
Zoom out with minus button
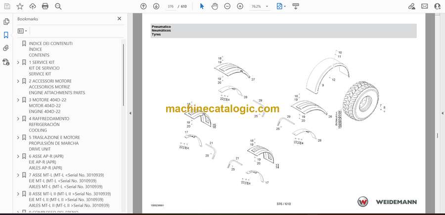tap(227, 6)
